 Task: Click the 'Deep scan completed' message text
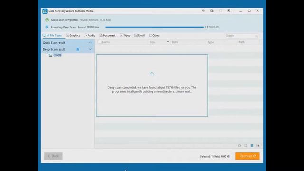pyautogui.click(x=152, y=90)
